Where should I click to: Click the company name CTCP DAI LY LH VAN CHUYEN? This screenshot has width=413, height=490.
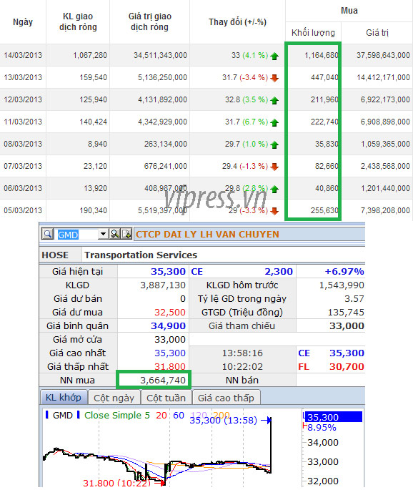pyautogui.click(x=207, y=234)
